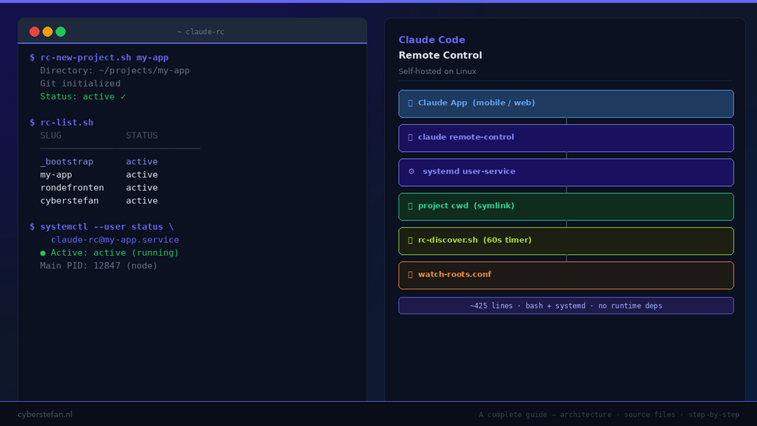757x426 pixels.
Task: Click the green maximize dot of terminal
Action: 60,32
